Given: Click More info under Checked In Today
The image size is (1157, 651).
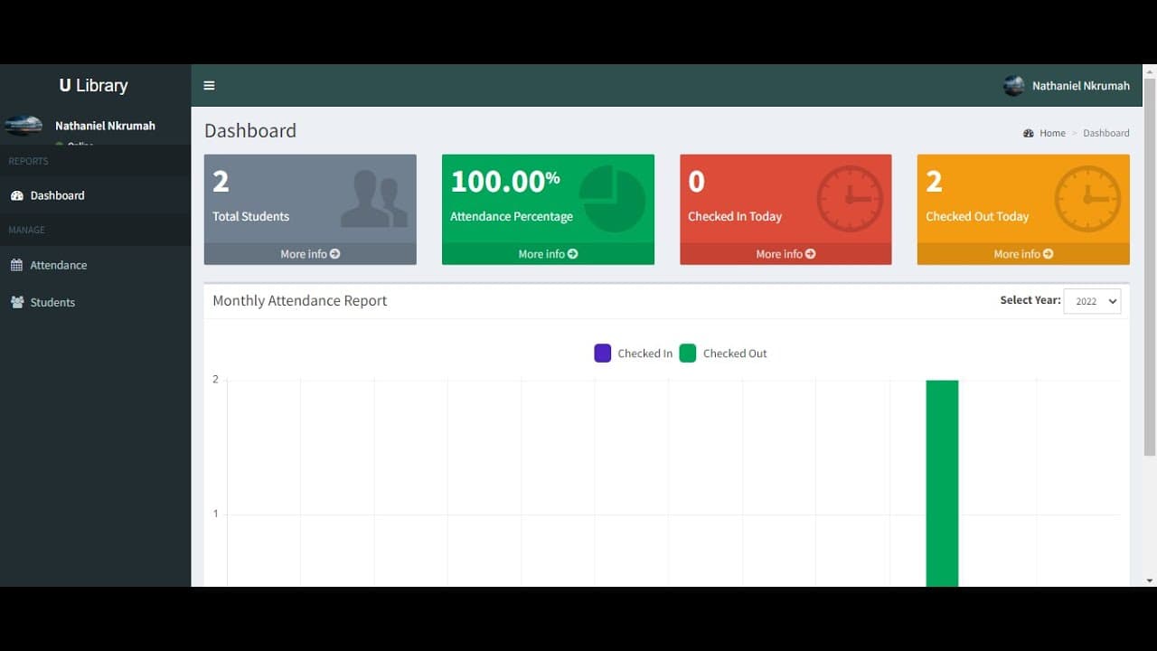Looking at the screenshot, I should click(x=785, y=254).
